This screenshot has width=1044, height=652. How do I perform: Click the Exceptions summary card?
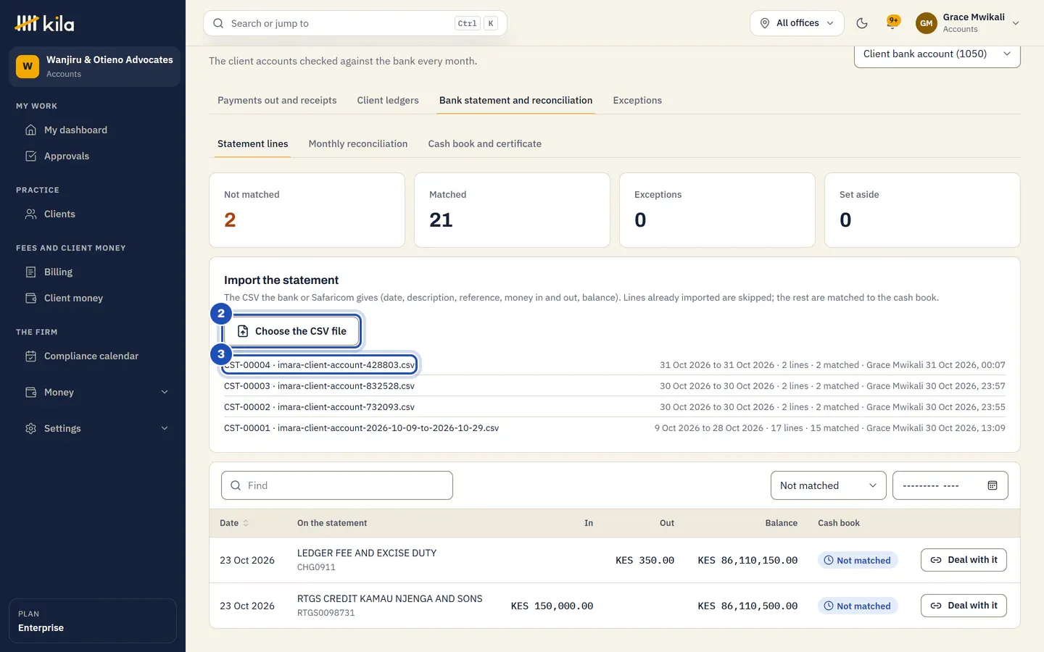(x=717, y=210)
